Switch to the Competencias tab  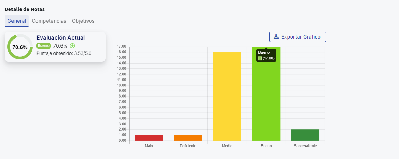pyautogui.click(x=49, y=21)
